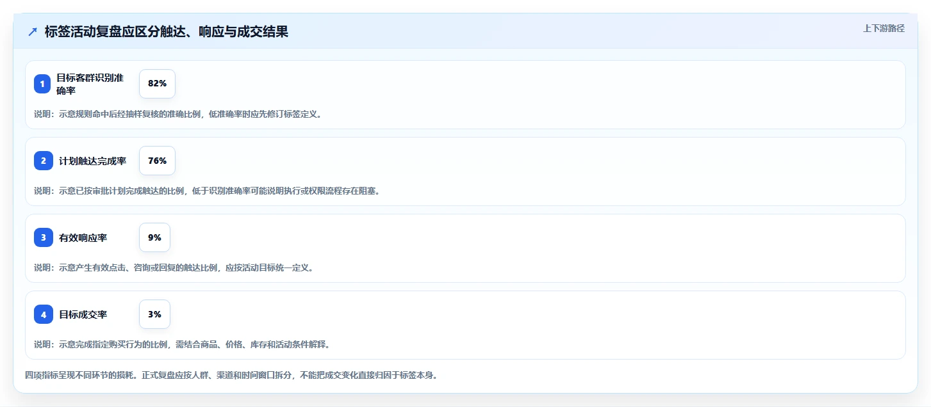
Task: Select the 有效响应率 metric label
Action: [x=83, y=238]
